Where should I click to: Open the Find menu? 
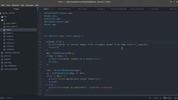tap(22, 5)
